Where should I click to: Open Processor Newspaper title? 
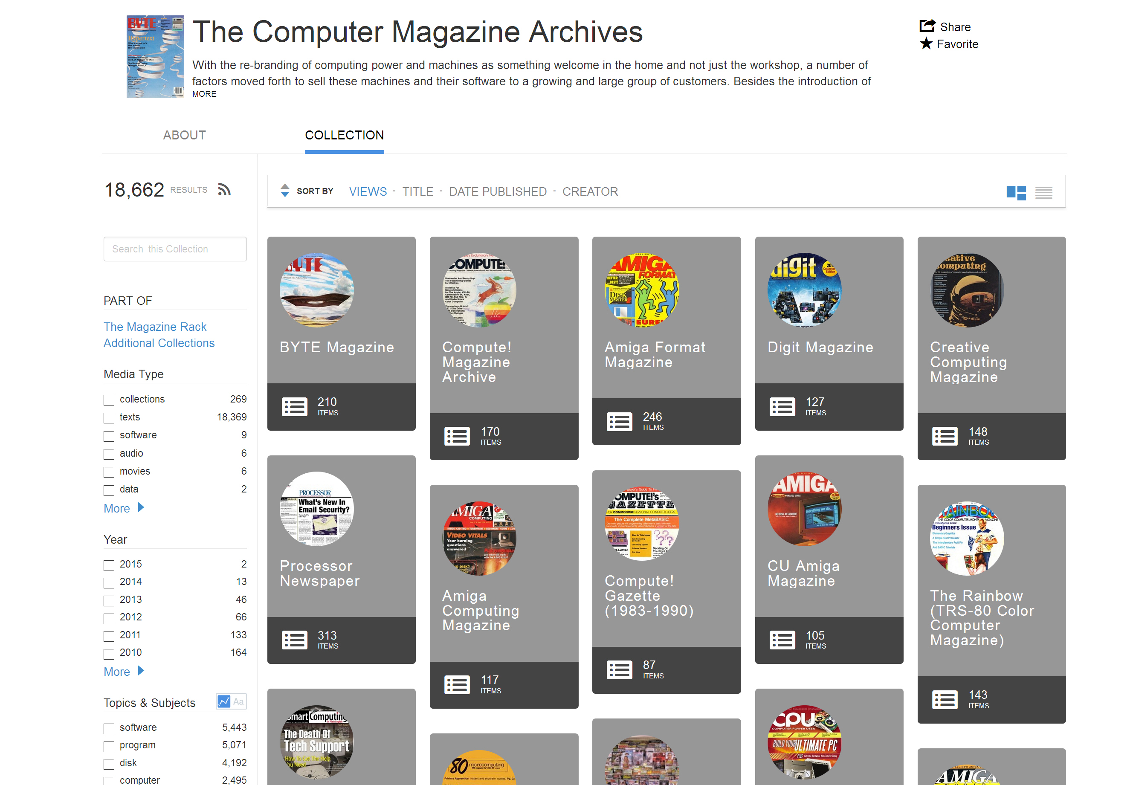coord(320,574)
